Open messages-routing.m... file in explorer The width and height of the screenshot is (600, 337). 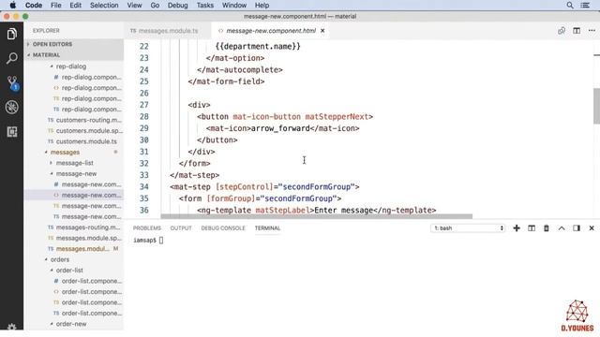74,227
